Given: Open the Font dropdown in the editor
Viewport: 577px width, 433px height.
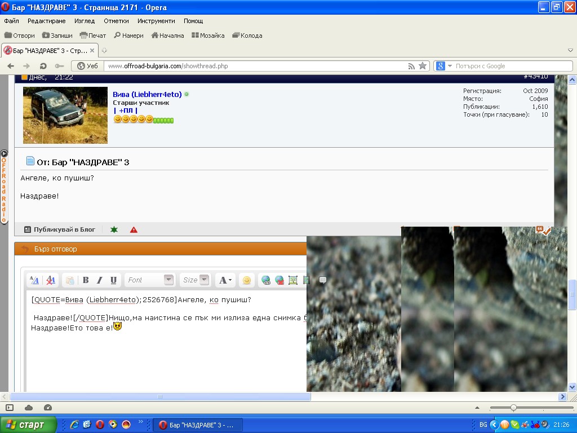Looking at the screenshot, I should click(x=168, y=280).
